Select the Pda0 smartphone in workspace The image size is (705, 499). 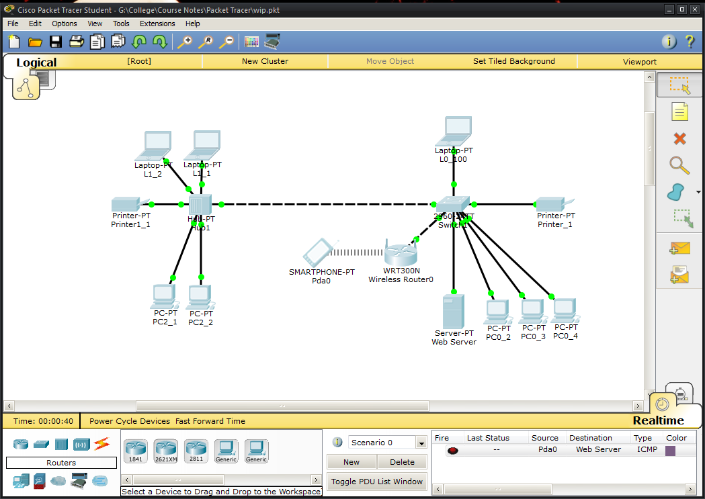(x=318, y=253)
